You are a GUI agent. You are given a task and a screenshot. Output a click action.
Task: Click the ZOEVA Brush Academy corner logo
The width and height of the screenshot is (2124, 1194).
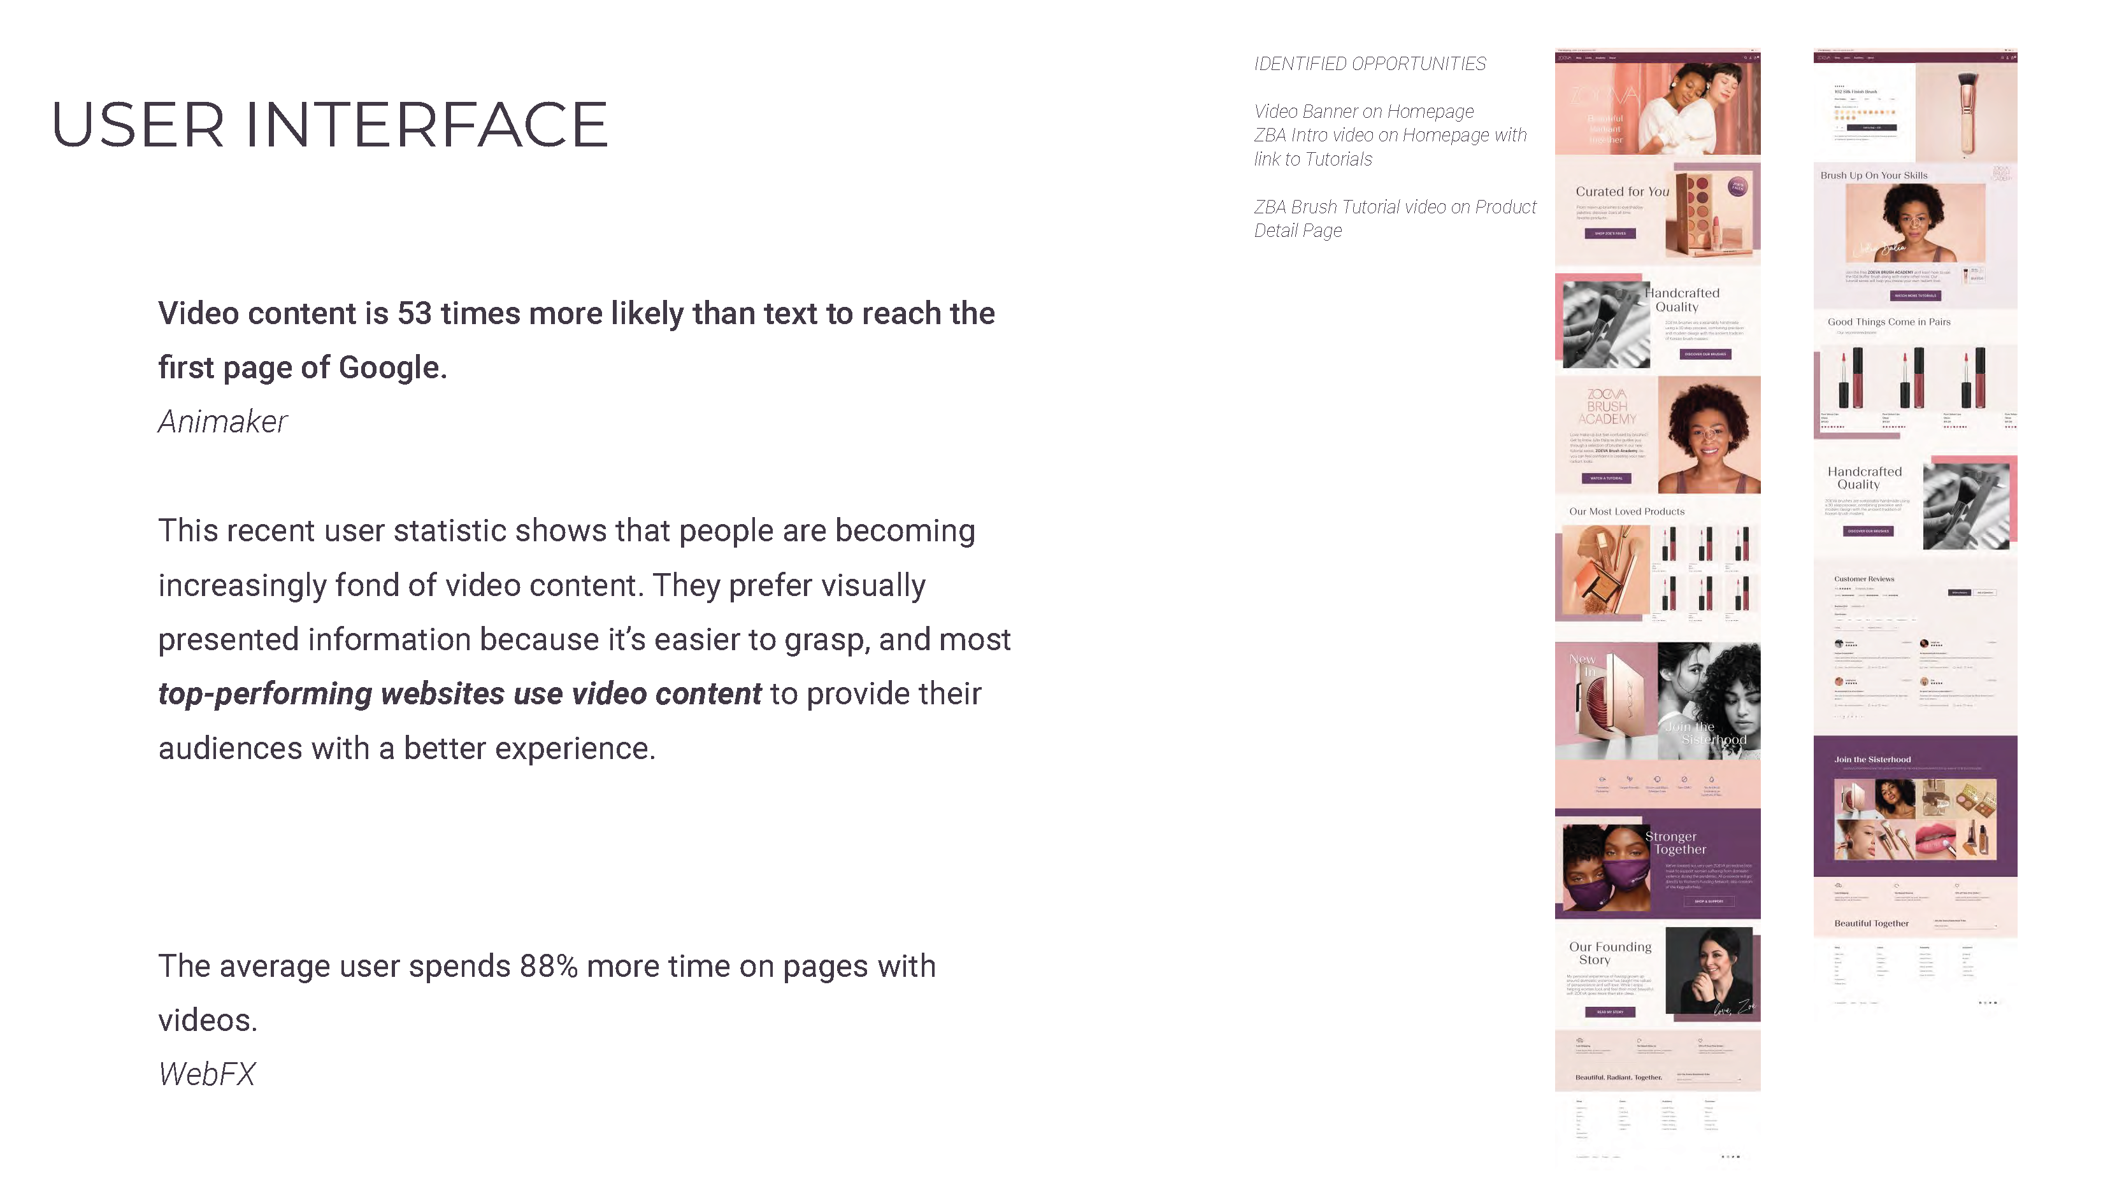tap(2000, 173)
